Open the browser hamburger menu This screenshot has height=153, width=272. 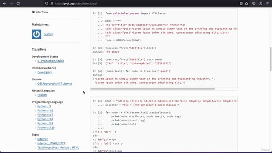click(x=267, y=3)
